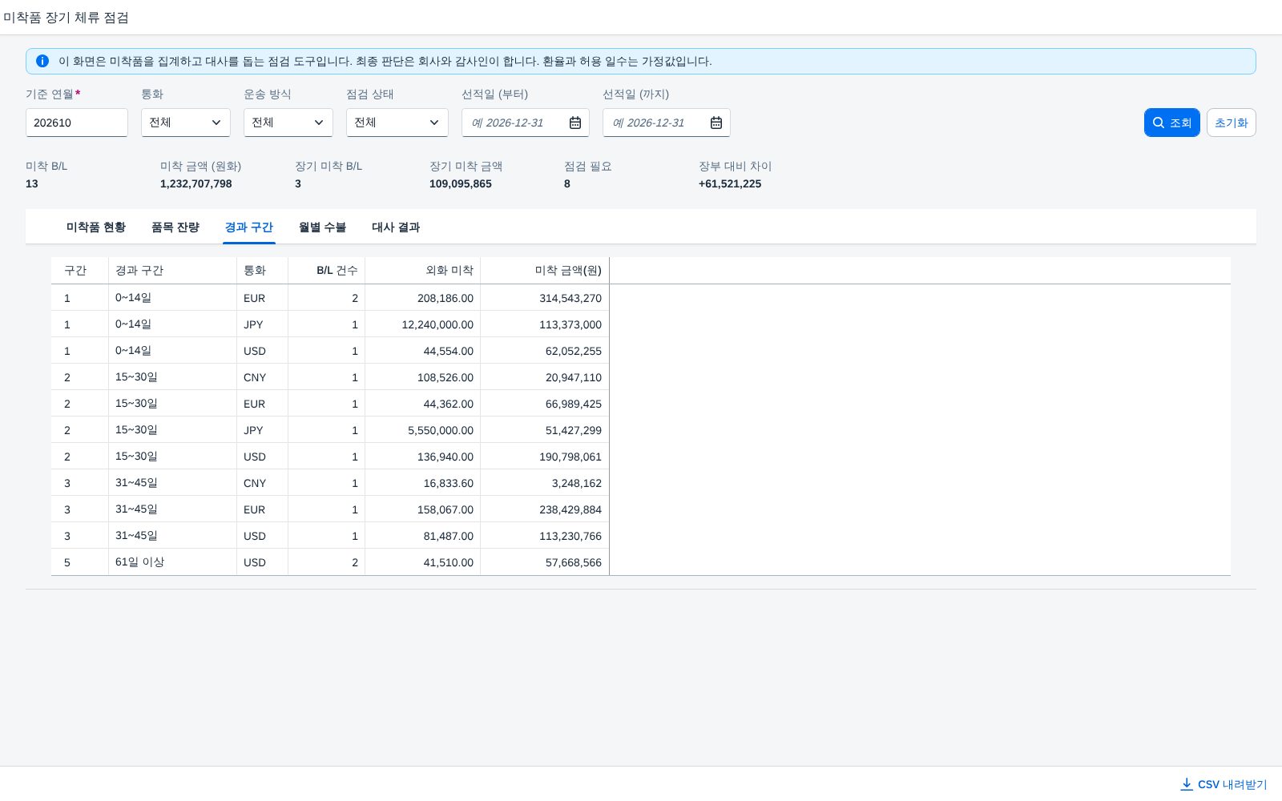1282x801 pixels.
Task: Click the amount 238,429,884
Action: tap(570, 509)
